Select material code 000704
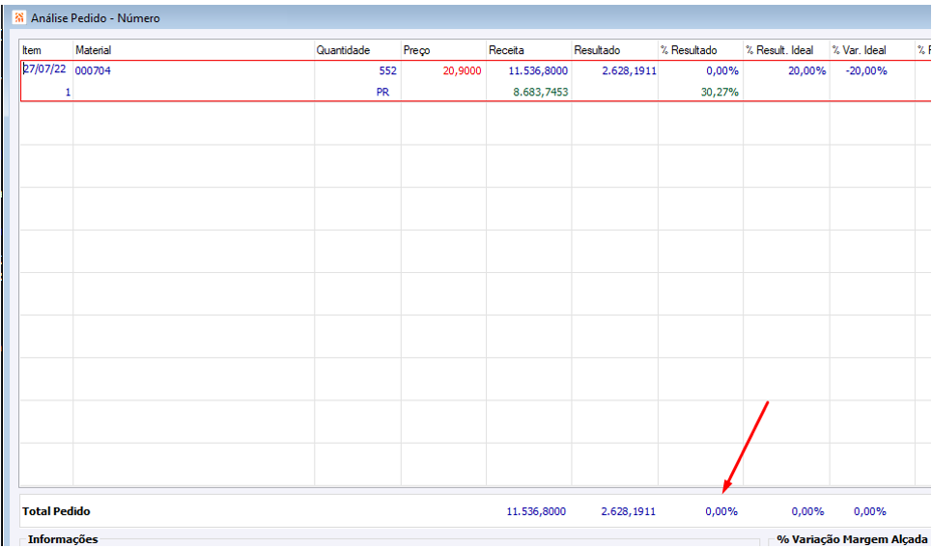 click(93, 70)
